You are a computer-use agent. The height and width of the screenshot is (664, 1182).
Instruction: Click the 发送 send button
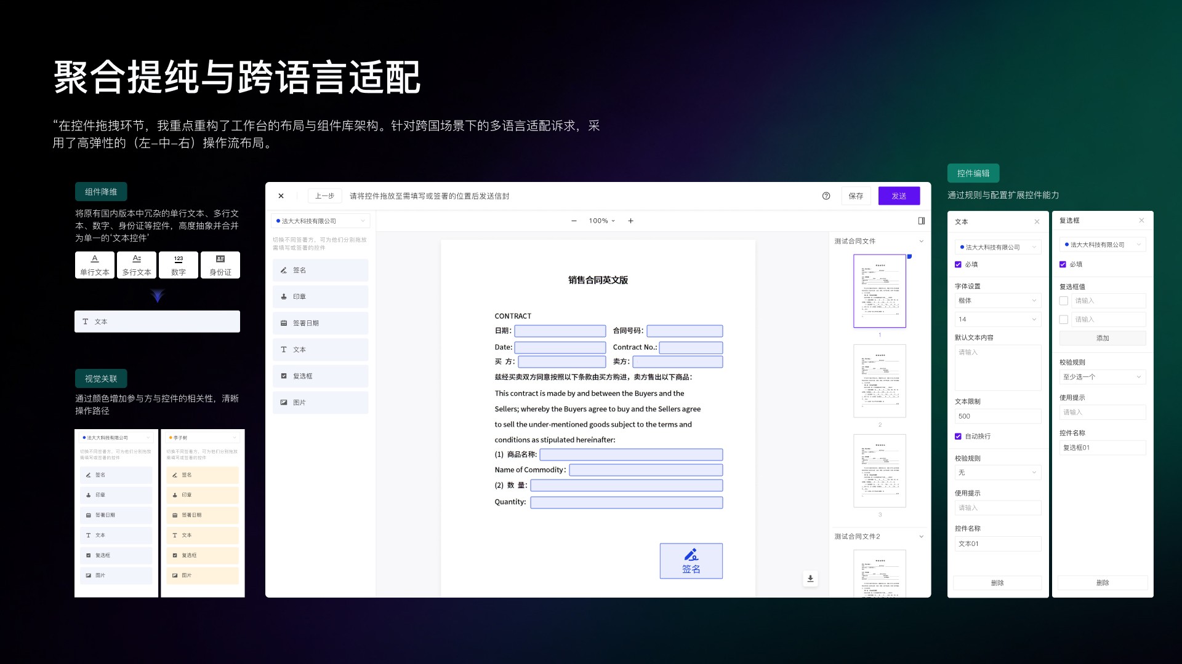(899, 196)
